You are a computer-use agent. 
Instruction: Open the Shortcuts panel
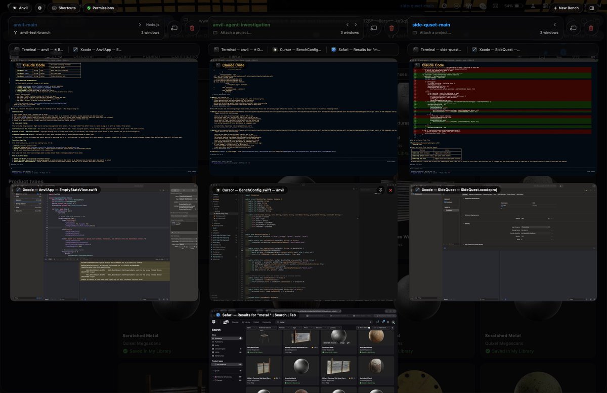click(x=64, y=8)
